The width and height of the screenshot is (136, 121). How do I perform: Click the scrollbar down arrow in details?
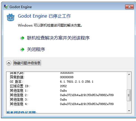tap(129, 111)
